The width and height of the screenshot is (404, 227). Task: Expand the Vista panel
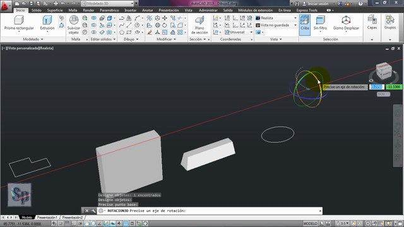(276, 39)
